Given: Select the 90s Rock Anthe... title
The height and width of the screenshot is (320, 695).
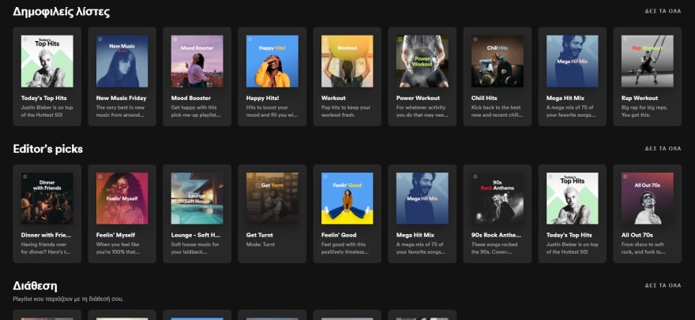Looking at the screenshot, I should [x=497, y=235].
